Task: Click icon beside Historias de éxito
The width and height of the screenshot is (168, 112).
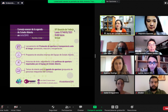Action: [x=18, y=63]
